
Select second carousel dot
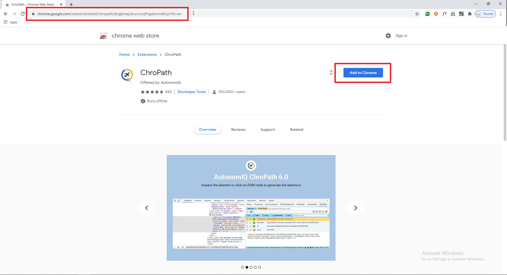tap(247, 267)
